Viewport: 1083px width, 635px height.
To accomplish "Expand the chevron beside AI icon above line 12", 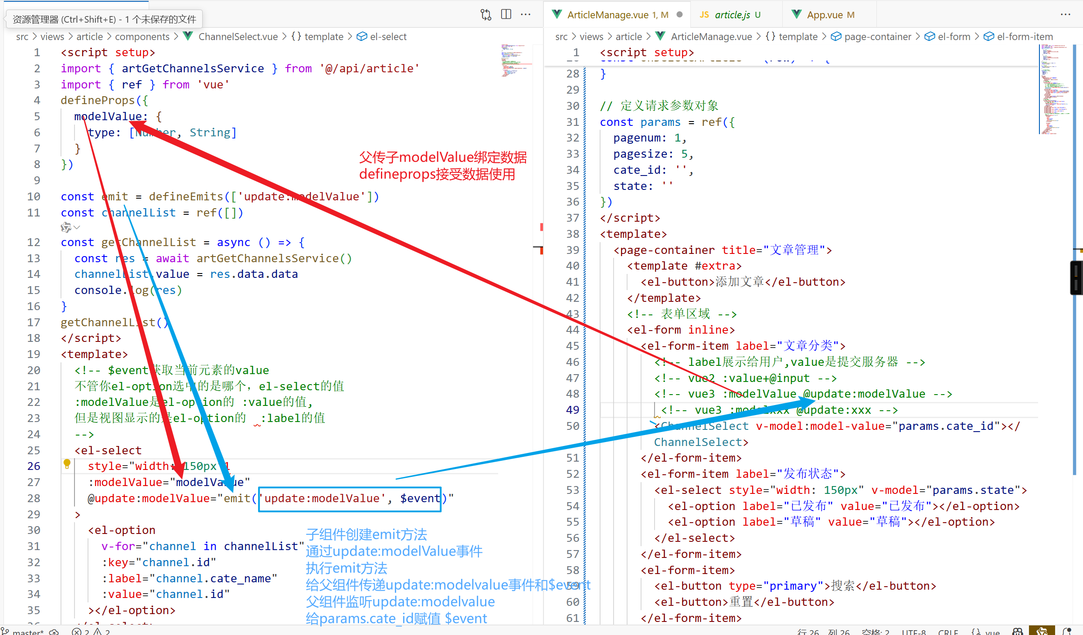I will point(77,227).
